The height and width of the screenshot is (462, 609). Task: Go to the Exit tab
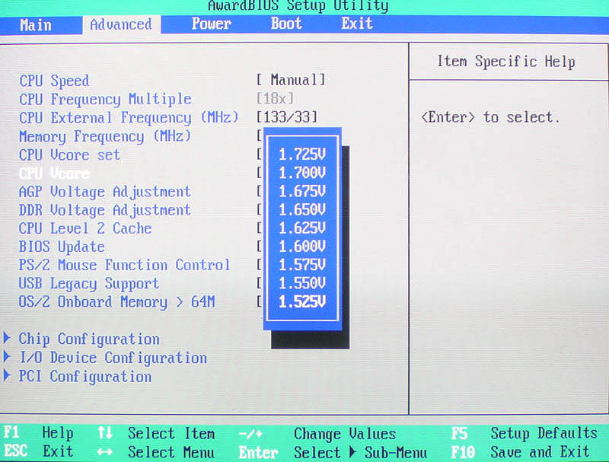(356, 24)
